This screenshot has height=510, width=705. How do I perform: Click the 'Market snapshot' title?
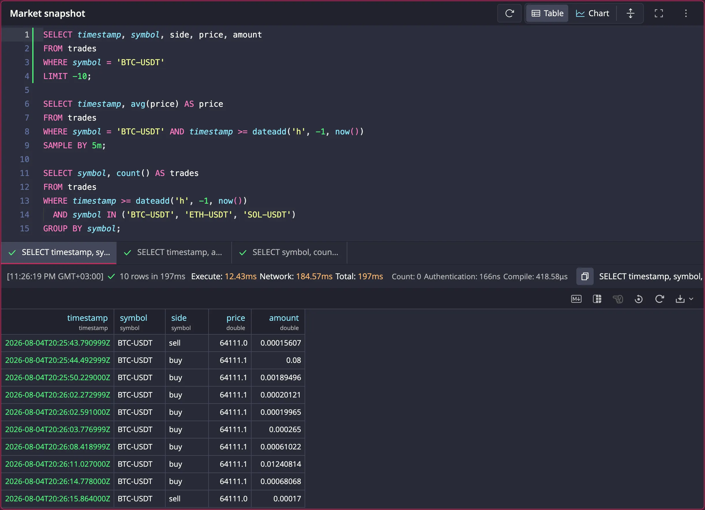[48, 13]
